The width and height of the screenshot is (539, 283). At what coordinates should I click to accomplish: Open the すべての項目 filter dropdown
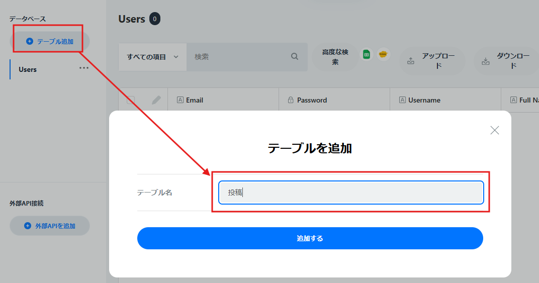point(152,57)
